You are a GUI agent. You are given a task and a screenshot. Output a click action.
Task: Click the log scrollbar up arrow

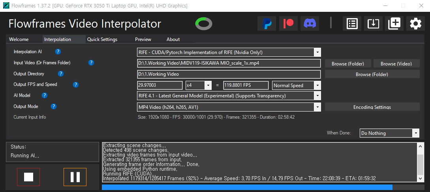(420, 146)
